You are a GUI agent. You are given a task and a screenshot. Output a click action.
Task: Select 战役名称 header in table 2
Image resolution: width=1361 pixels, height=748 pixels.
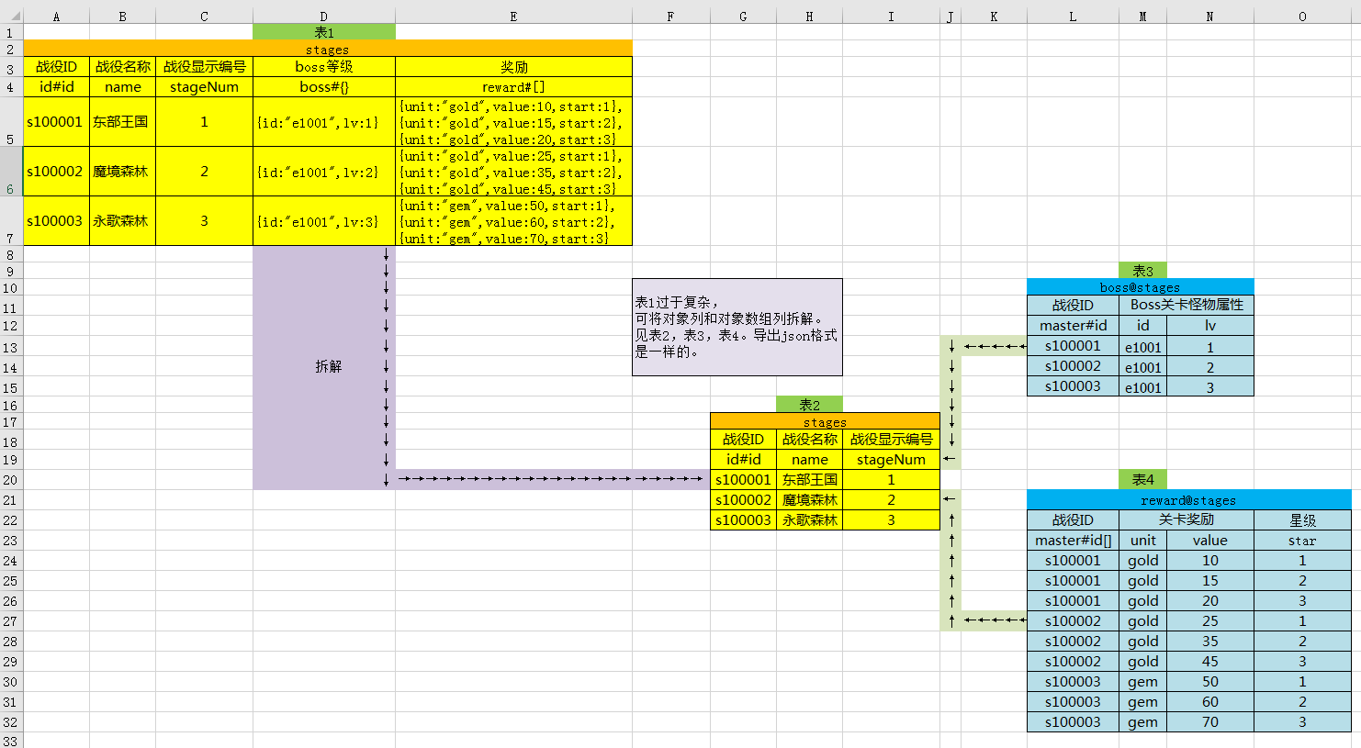coord(809,439)
